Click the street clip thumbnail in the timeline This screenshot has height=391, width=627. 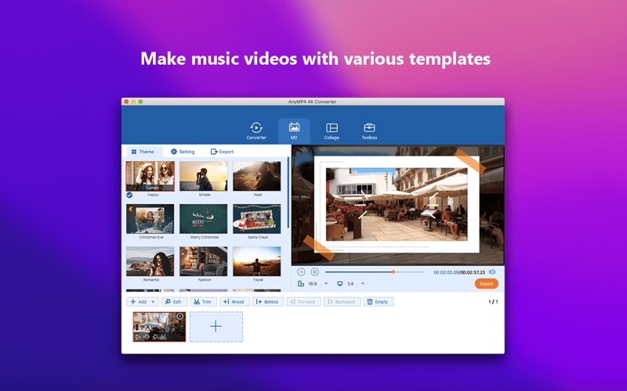159,326
